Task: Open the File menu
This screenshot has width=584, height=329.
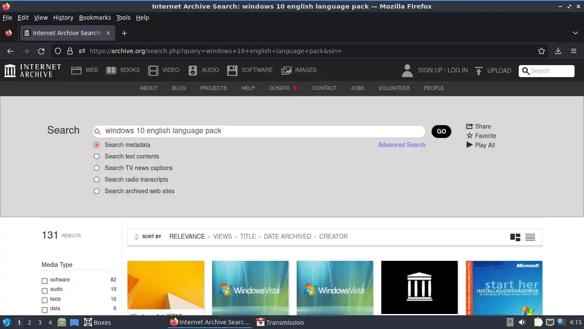Action: click(x=7, y=18)
